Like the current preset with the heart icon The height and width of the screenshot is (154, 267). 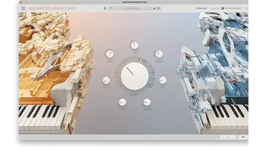[111, 8]
